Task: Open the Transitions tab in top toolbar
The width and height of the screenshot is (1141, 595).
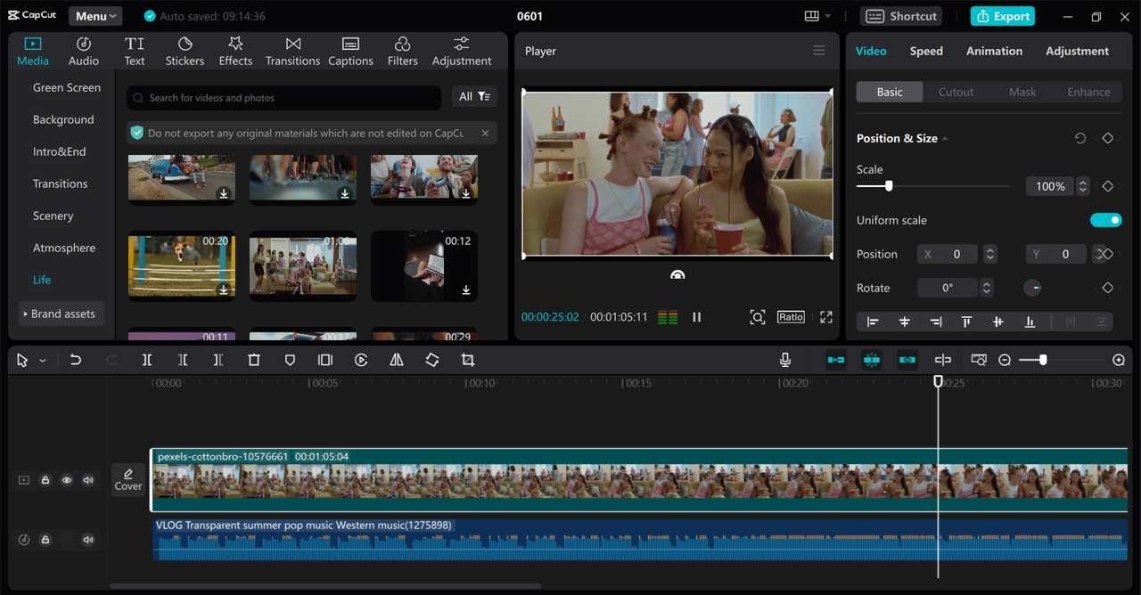Action: (x=292, y=52)
